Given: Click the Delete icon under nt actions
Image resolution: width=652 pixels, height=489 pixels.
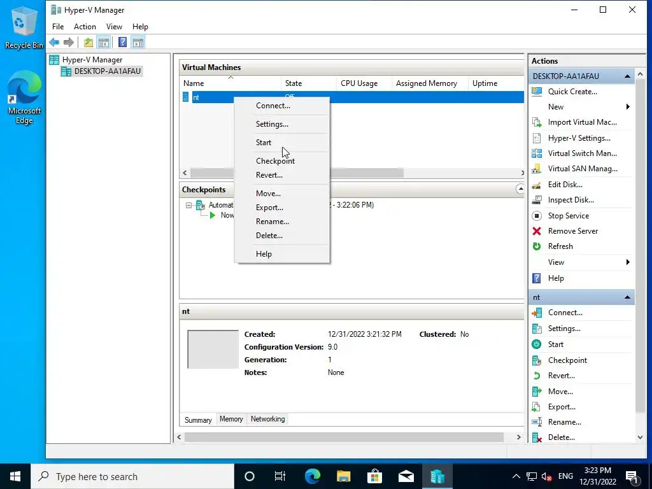Looking at the screenshot, I should pyautogui.click(x=537, y=437).
